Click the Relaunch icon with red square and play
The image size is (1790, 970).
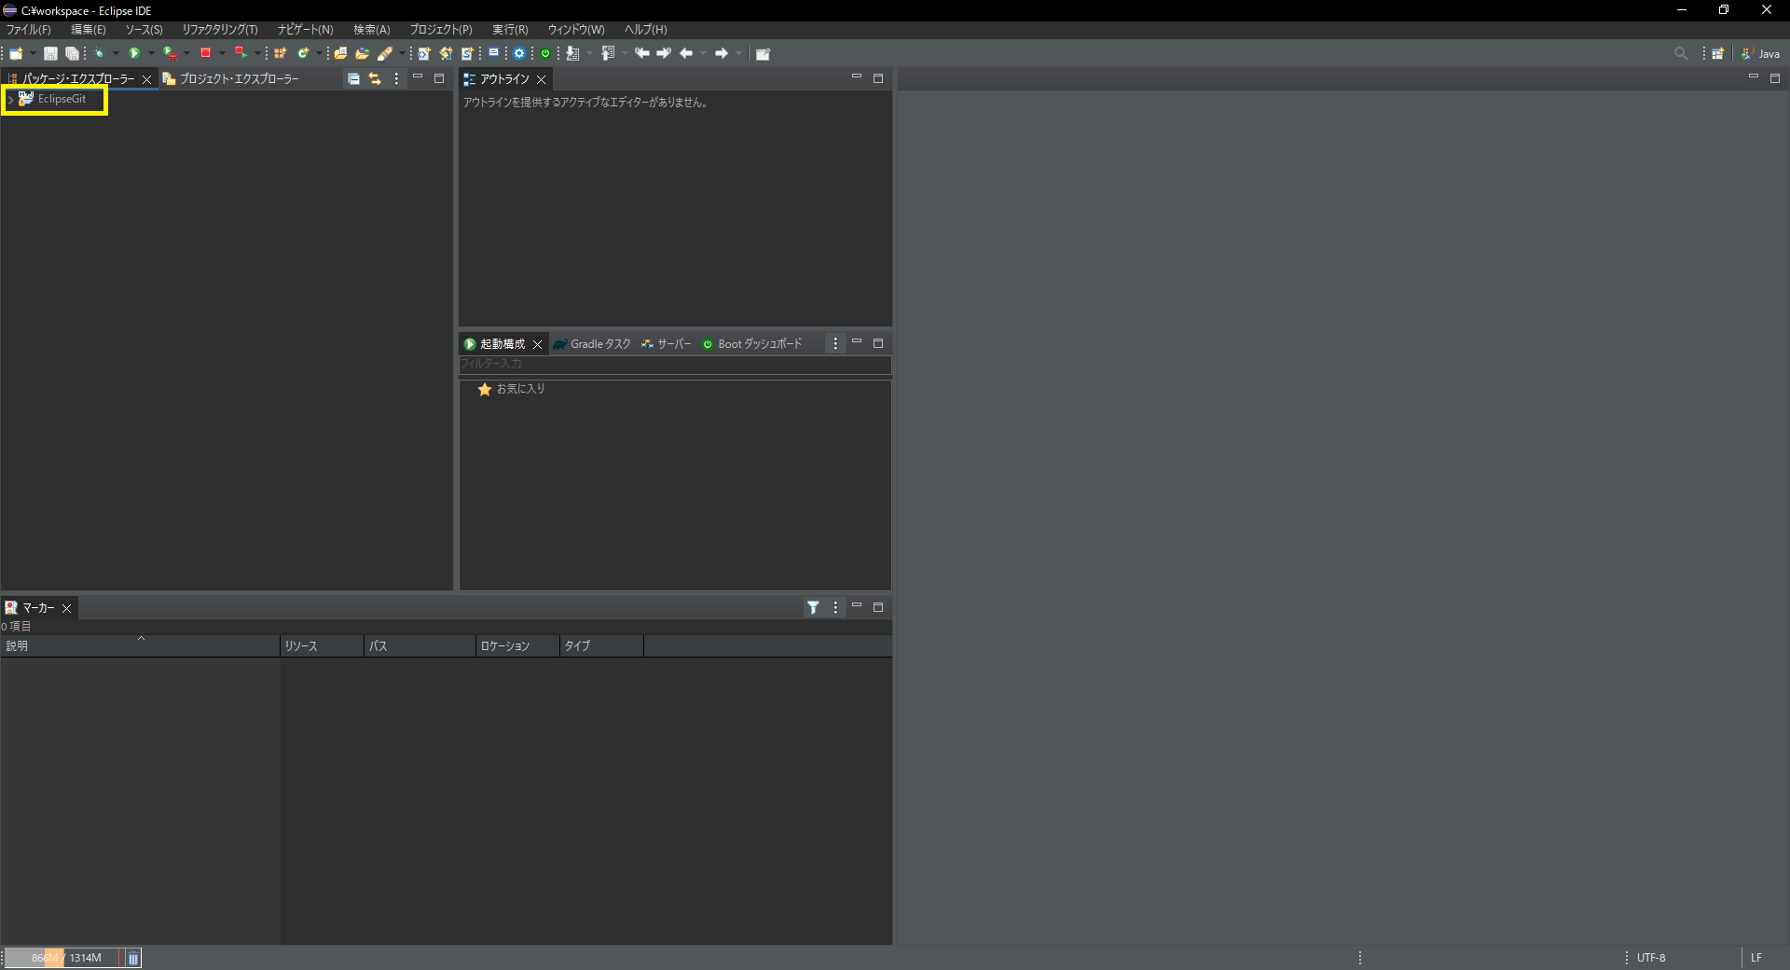point(241,53)
